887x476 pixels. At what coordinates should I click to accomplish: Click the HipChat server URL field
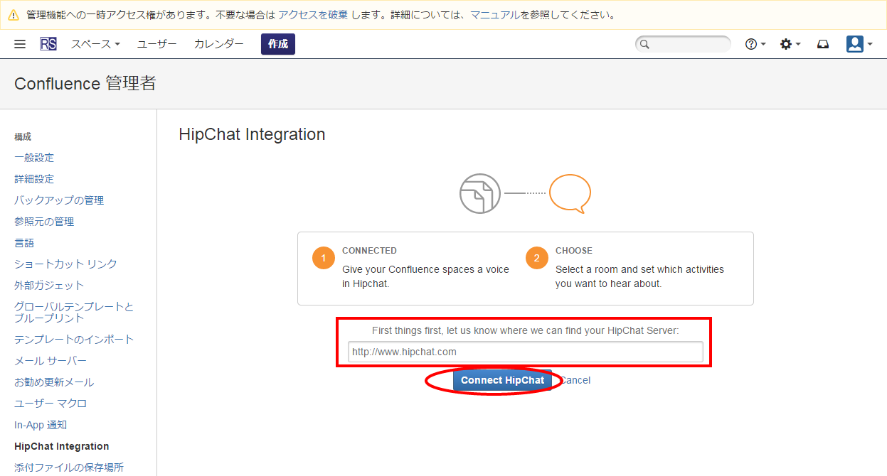coord(525,352)
